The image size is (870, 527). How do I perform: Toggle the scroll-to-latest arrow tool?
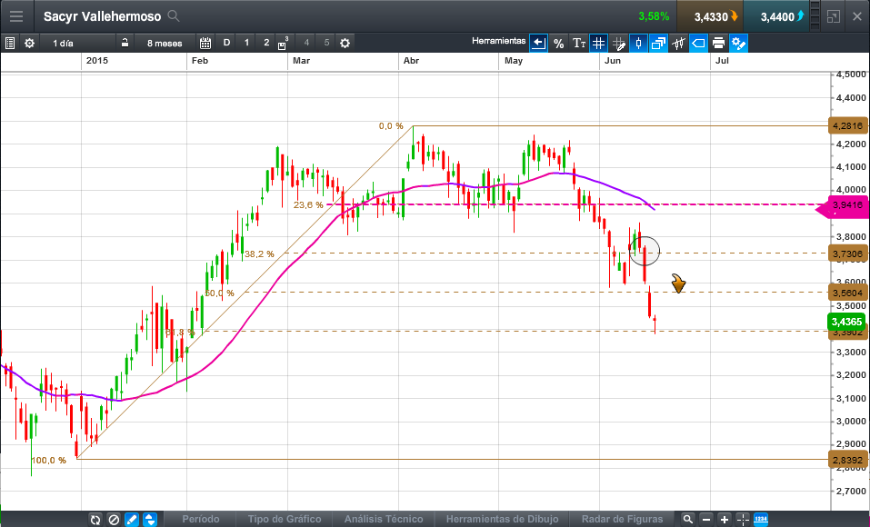coord(538,43)
